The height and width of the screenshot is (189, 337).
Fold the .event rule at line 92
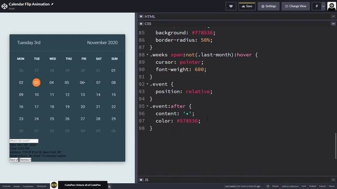tap(147, 84)
